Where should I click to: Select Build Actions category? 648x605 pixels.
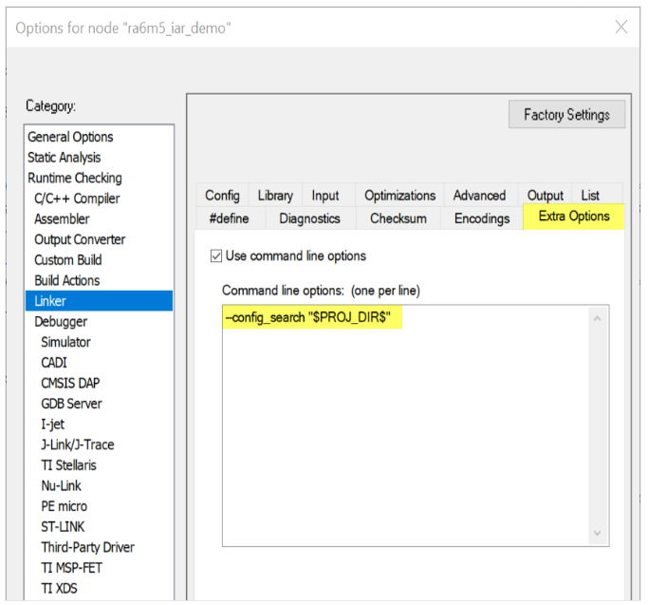tap(67, 280)
